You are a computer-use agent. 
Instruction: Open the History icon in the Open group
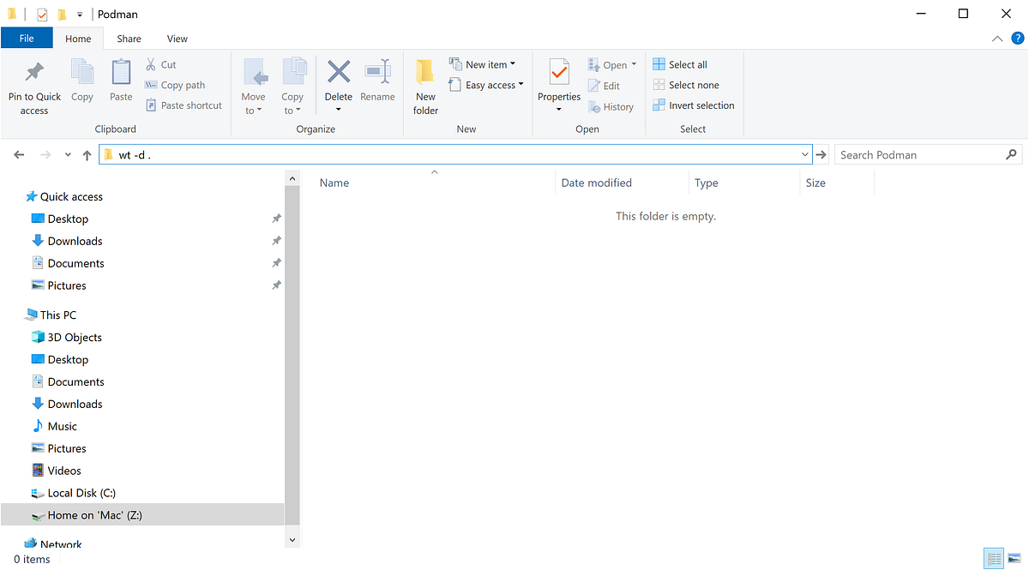pos(611,106)
